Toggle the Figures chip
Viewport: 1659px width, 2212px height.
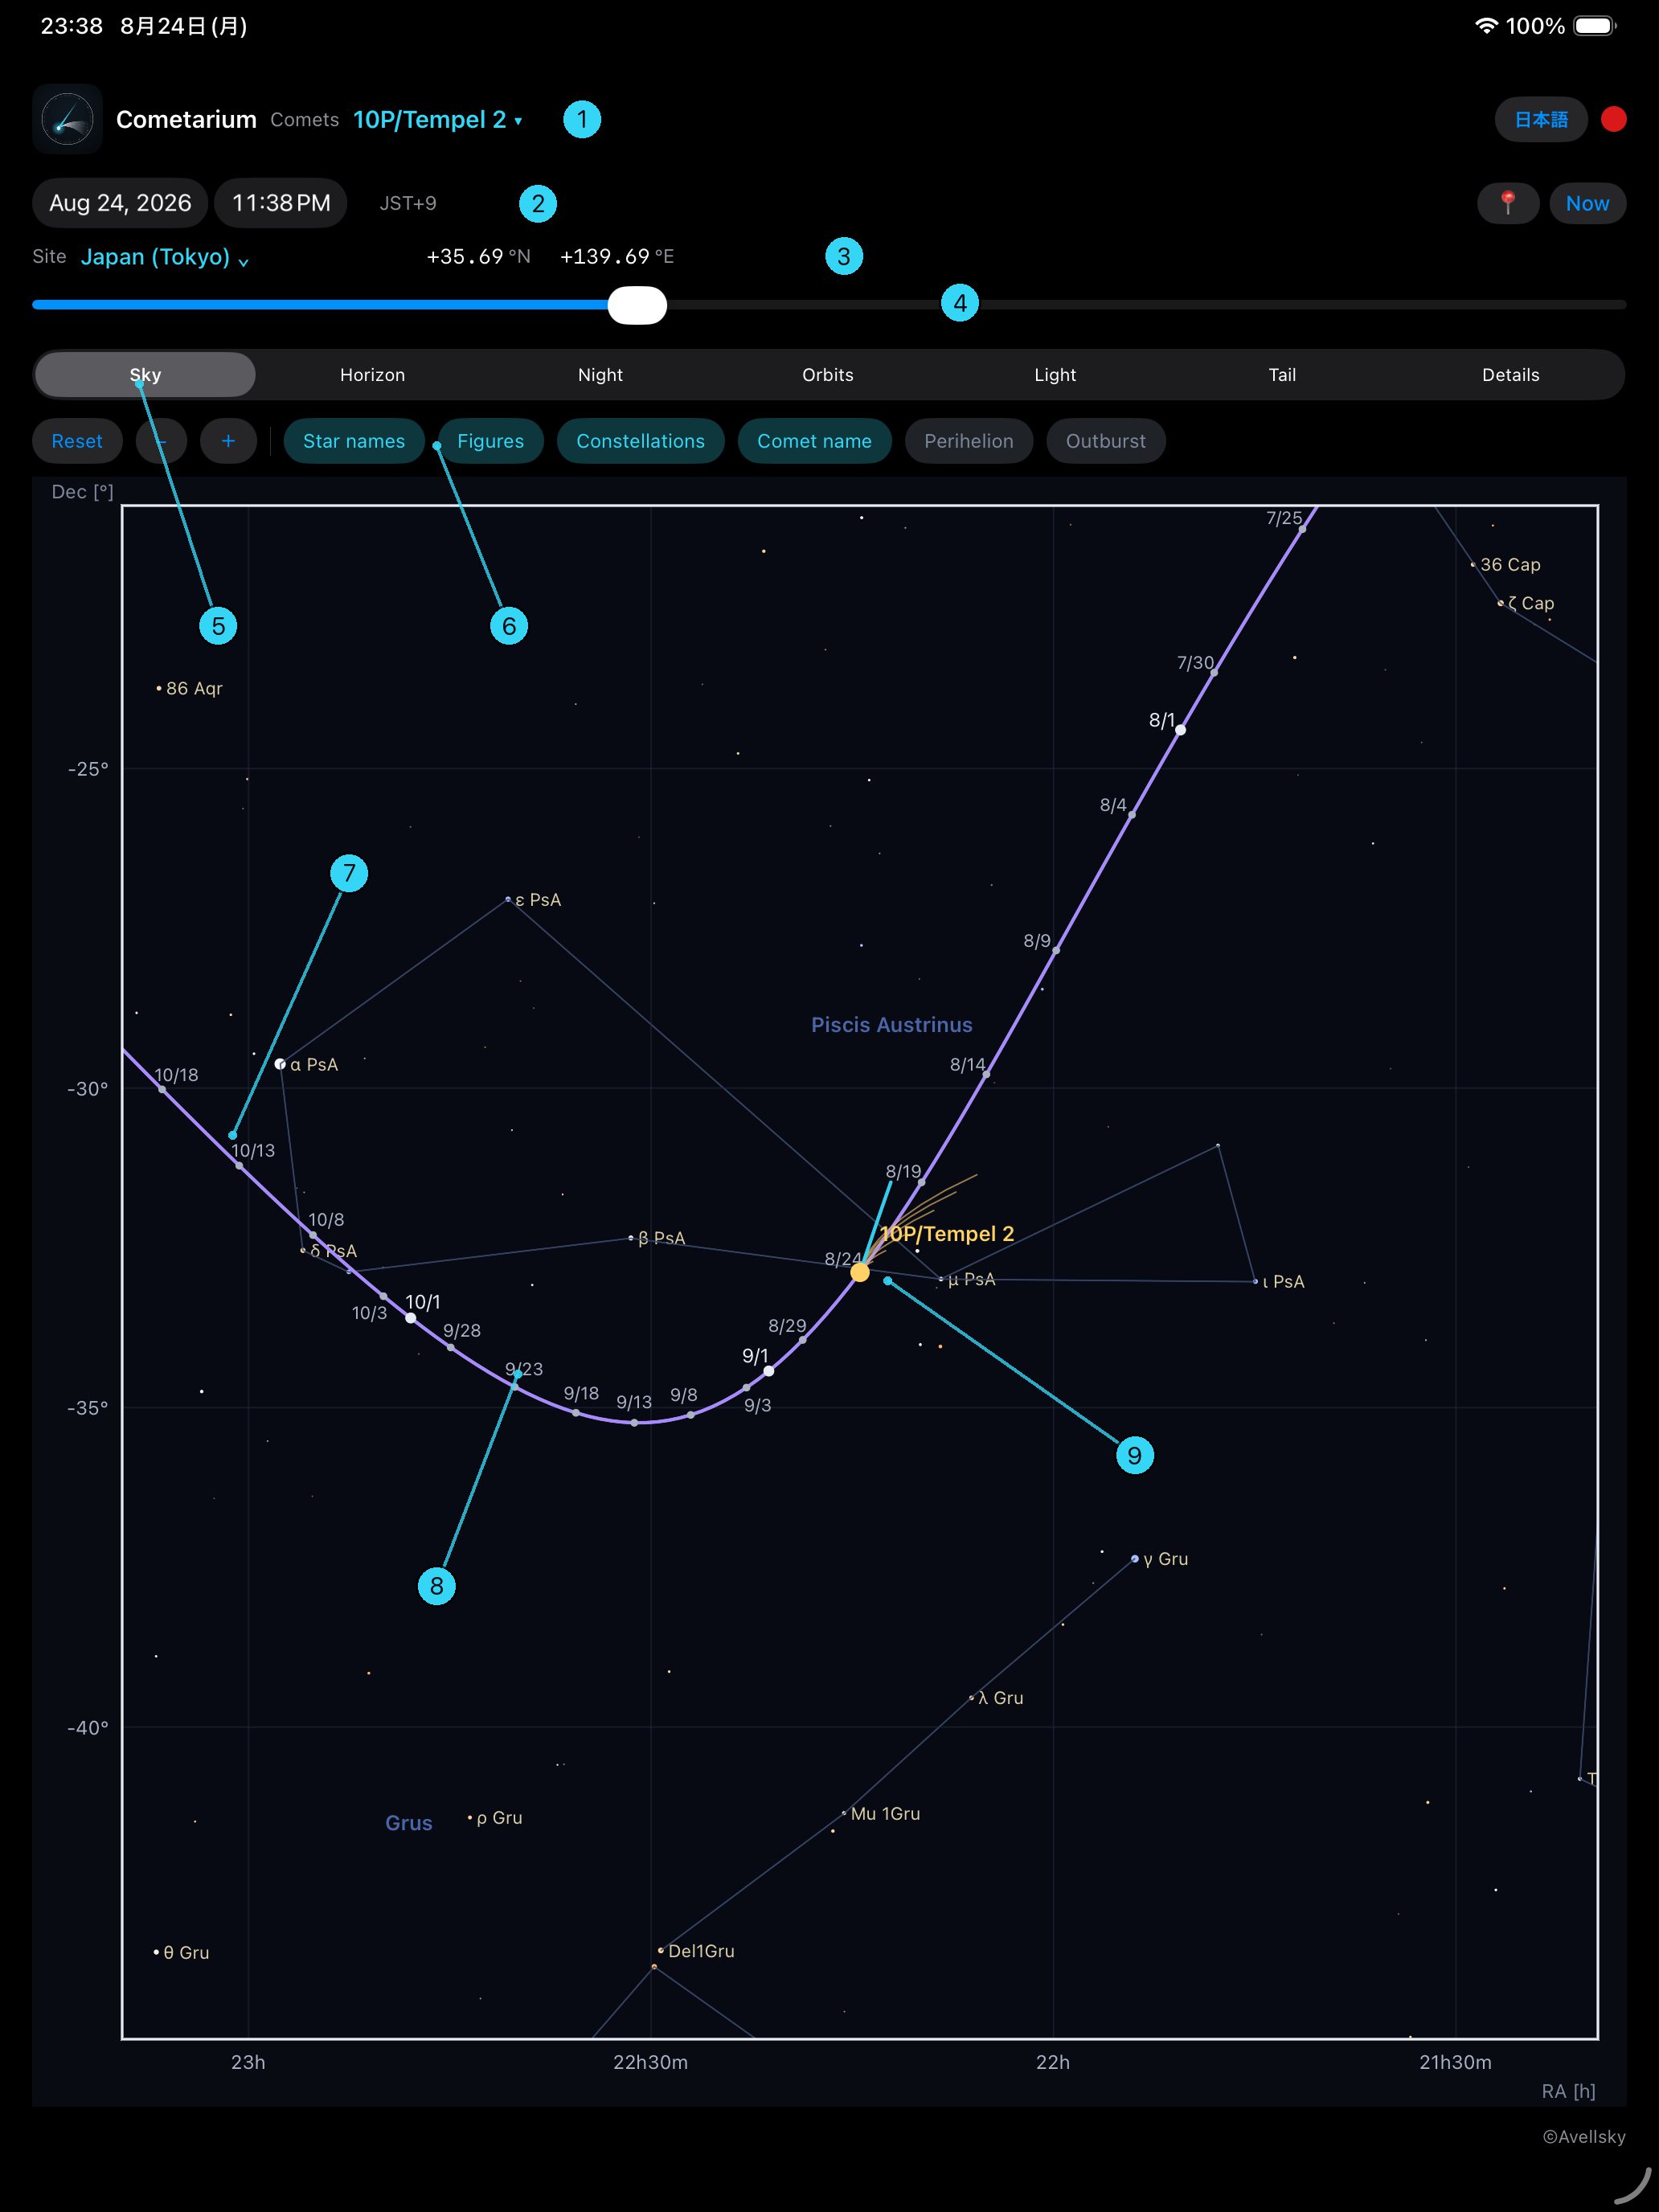(x=490, y=441)
